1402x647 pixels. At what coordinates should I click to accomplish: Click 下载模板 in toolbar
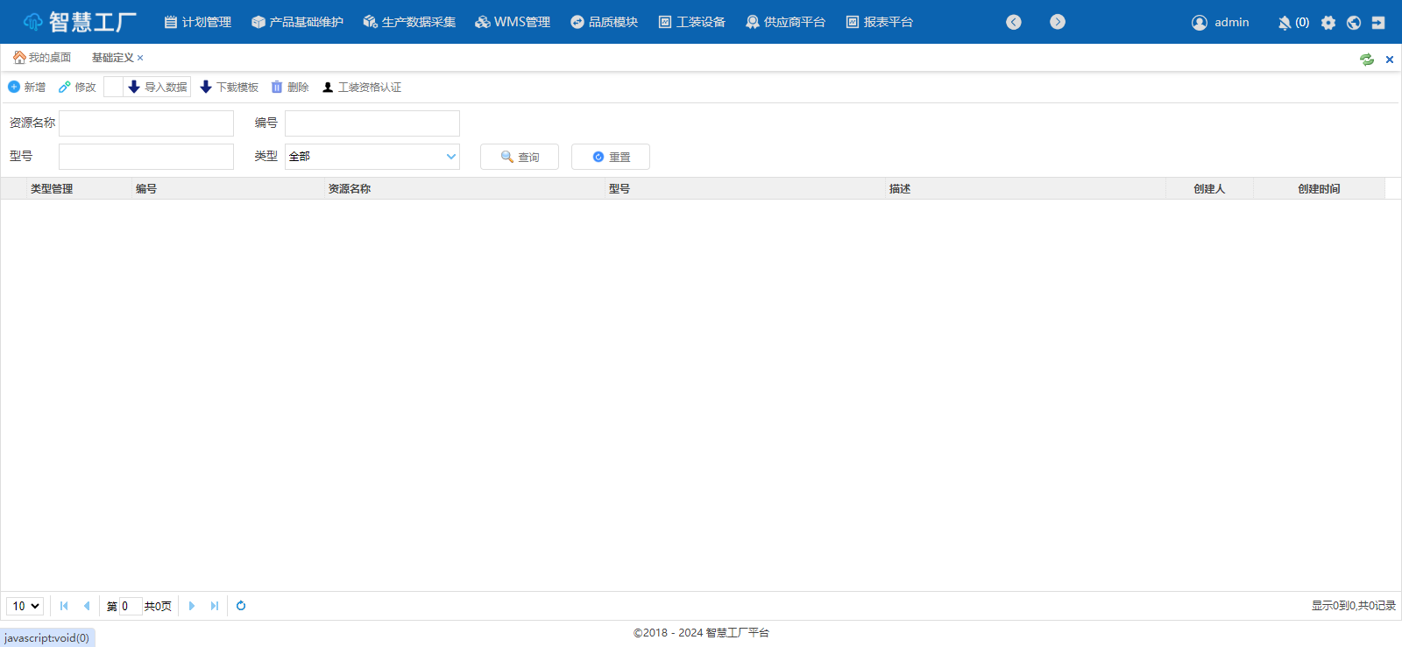230,88
